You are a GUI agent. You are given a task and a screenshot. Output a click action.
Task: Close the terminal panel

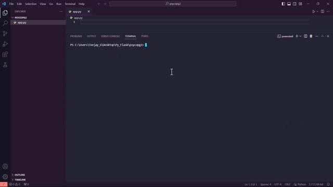pyautogui.click(x=328, y=36)
